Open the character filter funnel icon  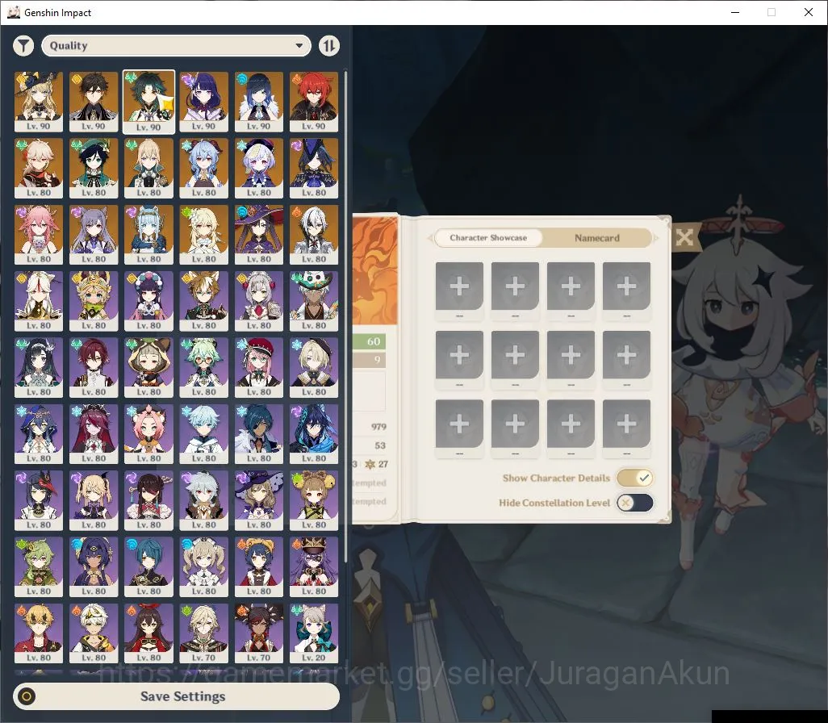click(23, 46)
